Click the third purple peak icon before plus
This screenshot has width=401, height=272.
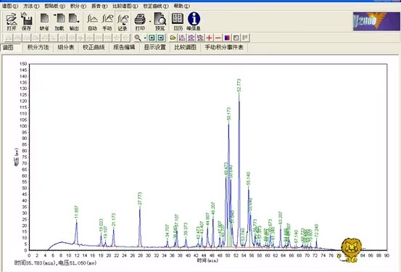[200, 38]
